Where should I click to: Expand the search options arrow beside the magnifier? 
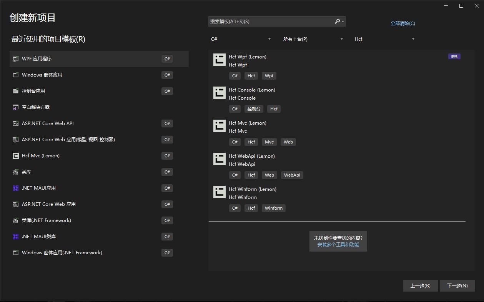[343, 22]
